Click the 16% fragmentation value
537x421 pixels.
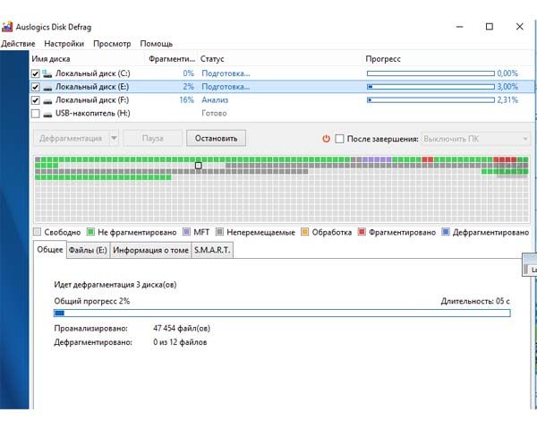[x=187, y=100]
